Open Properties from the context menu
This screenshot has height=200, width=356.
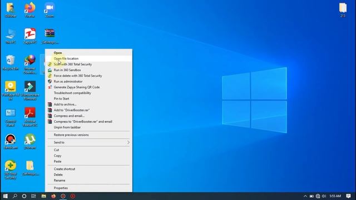tap(88, 188)
